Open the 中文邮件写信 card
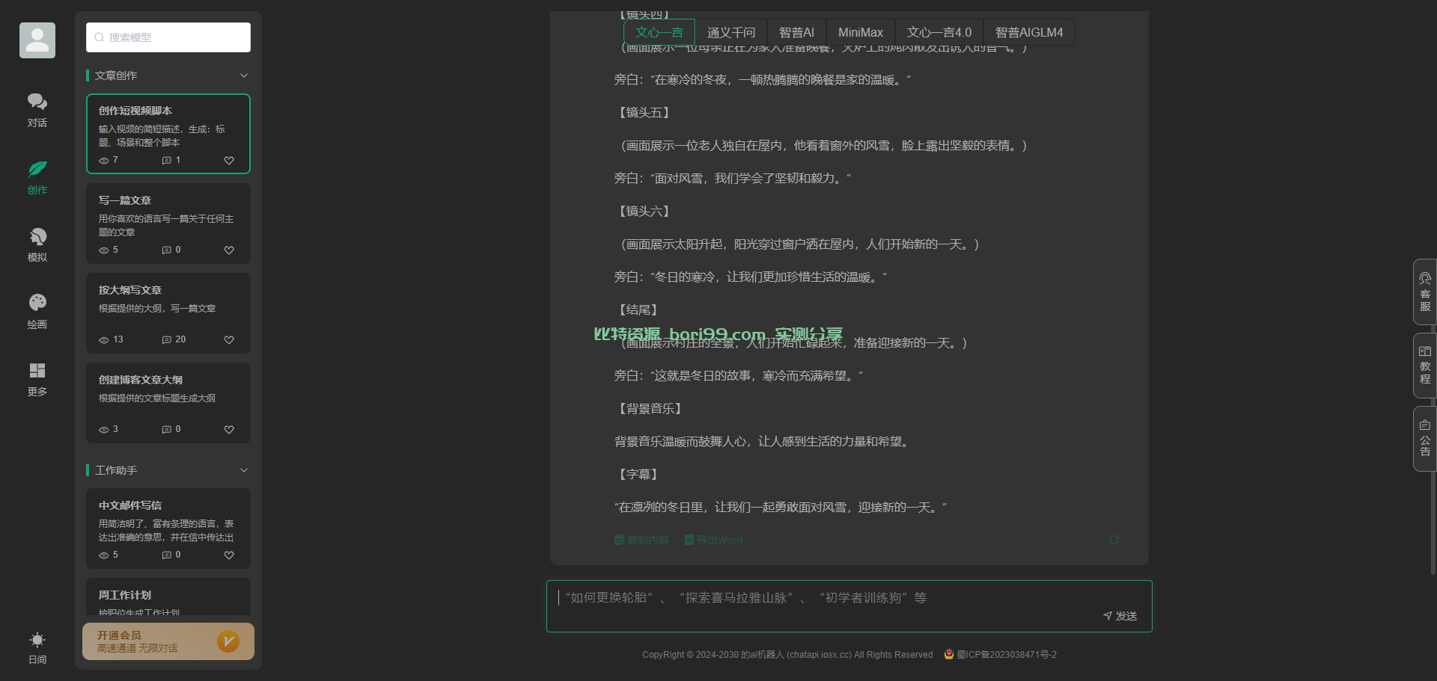This screenshot has height=681, width=1437. (168, 529)
